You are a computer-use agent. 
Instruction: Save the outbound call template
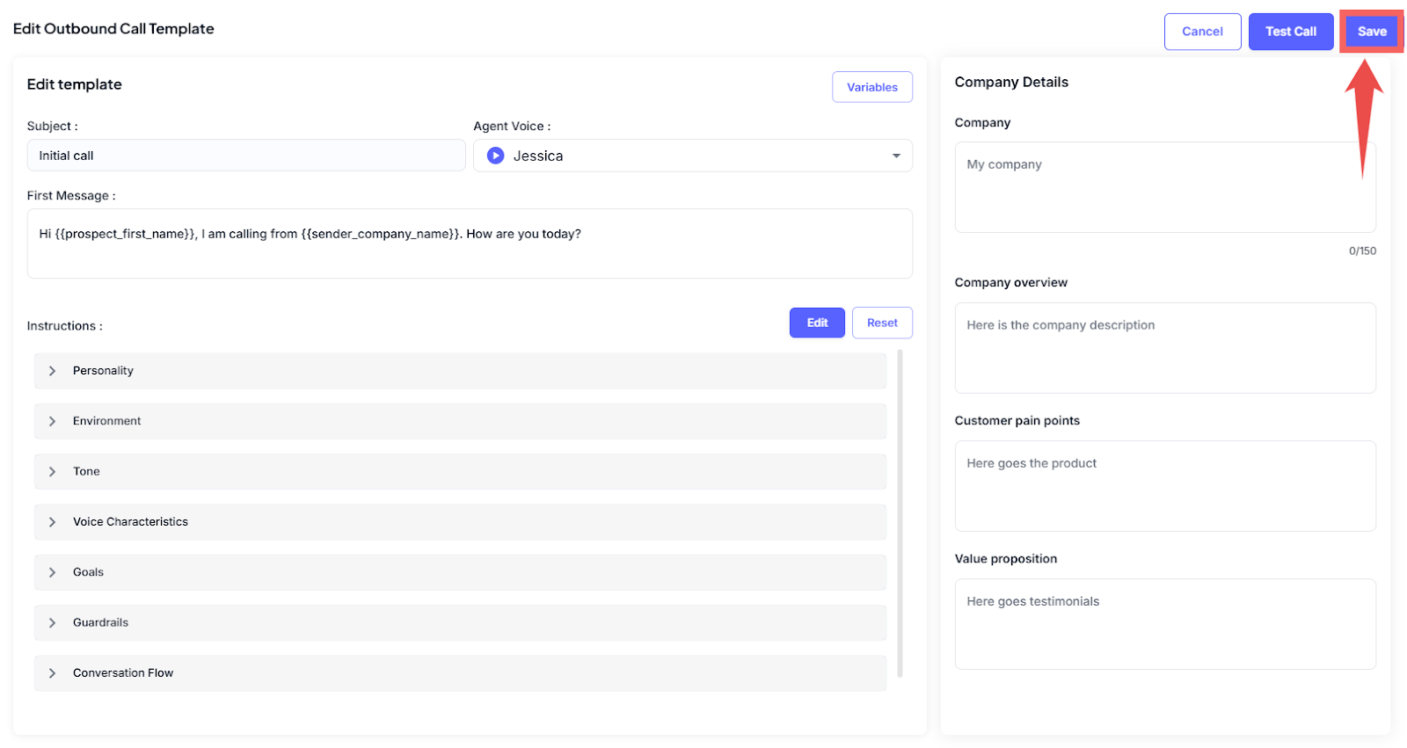1371,32
